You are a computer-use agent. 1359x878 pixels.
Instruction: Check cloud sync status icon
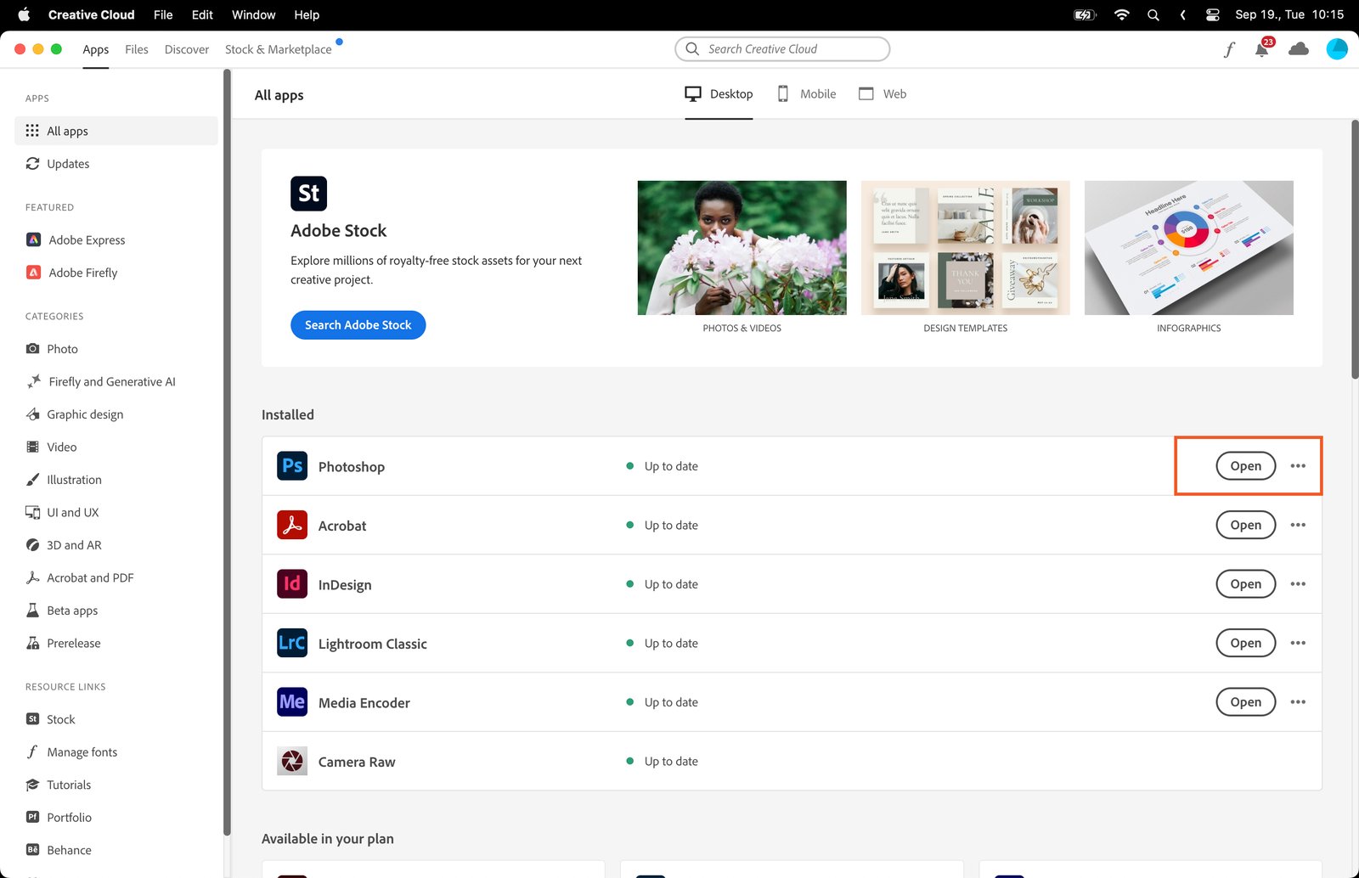tap(1298, 49)
